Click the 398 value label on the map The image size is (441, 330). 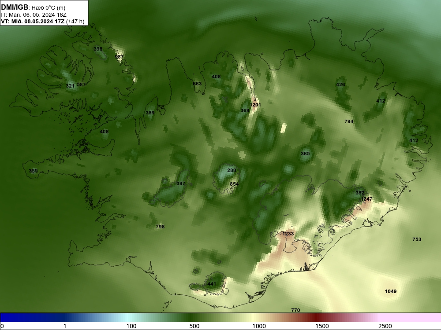click(98, 49)
